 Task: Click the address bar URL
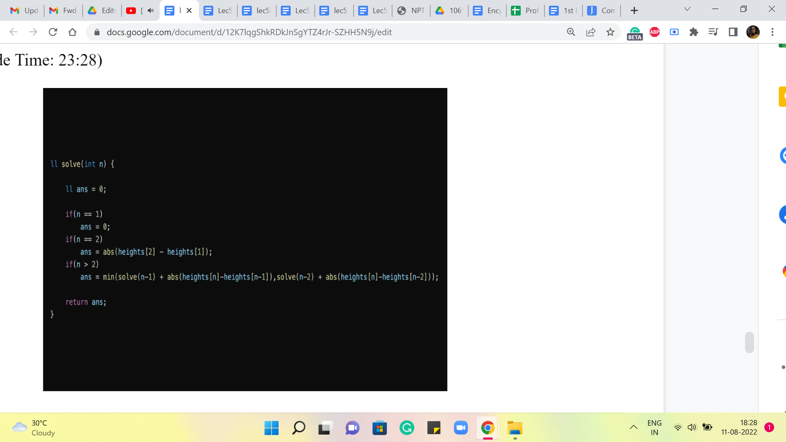pos(249,32)
